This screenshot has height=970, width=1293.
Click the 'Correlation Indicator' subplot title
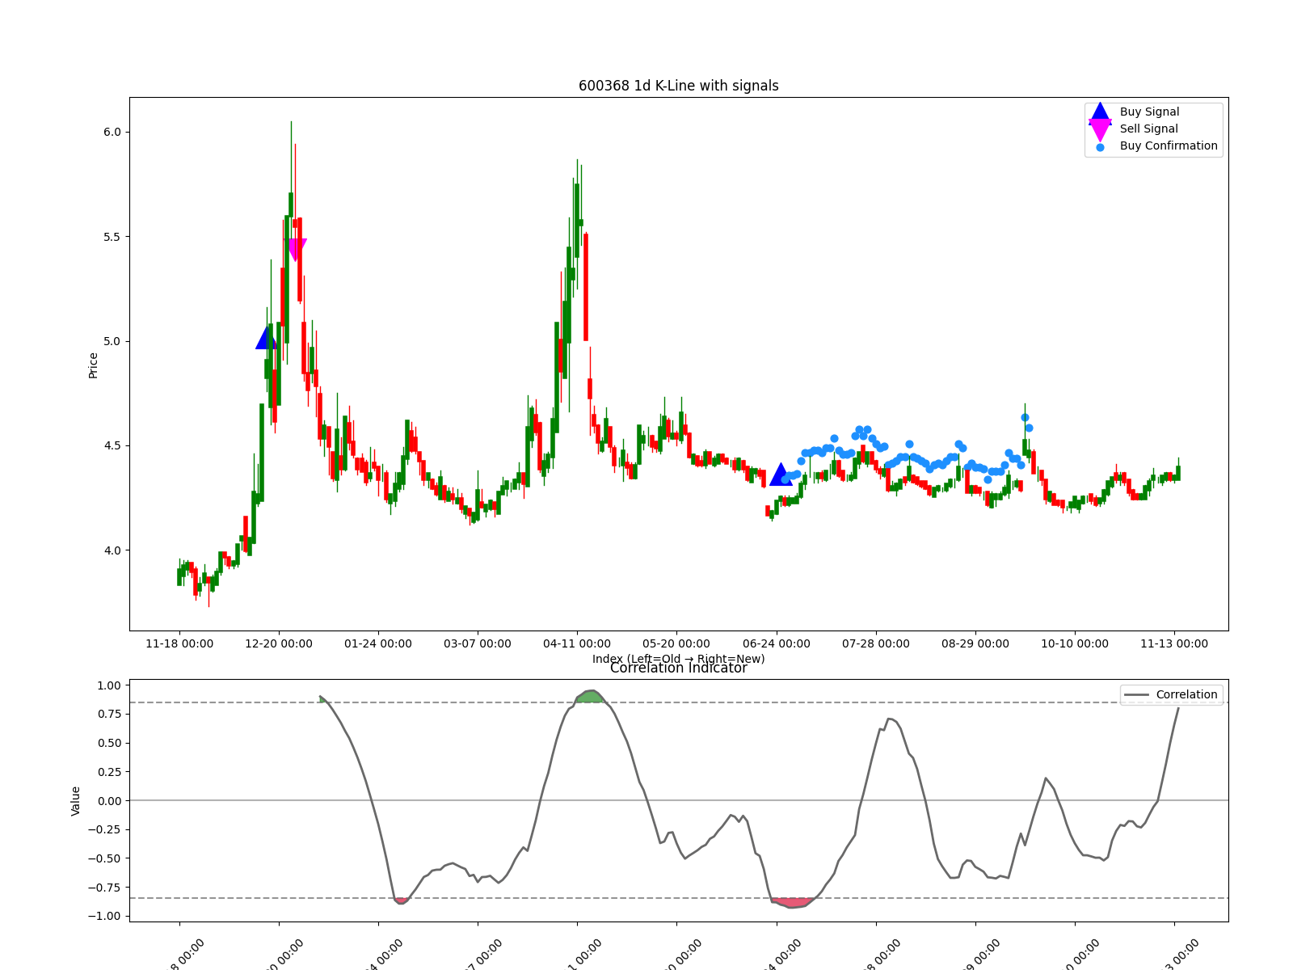[x=678, y=668]
